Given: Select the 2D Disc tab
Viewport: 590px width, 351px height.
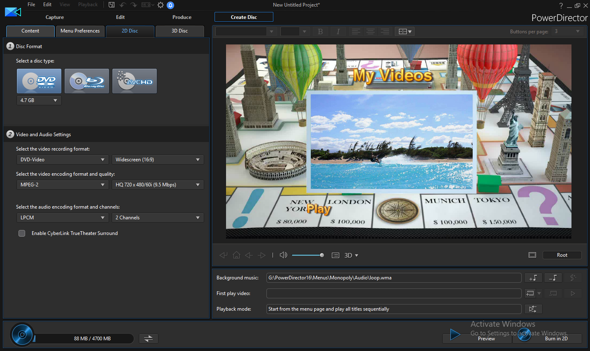Looking at the screenshot, I should (130, 31).
